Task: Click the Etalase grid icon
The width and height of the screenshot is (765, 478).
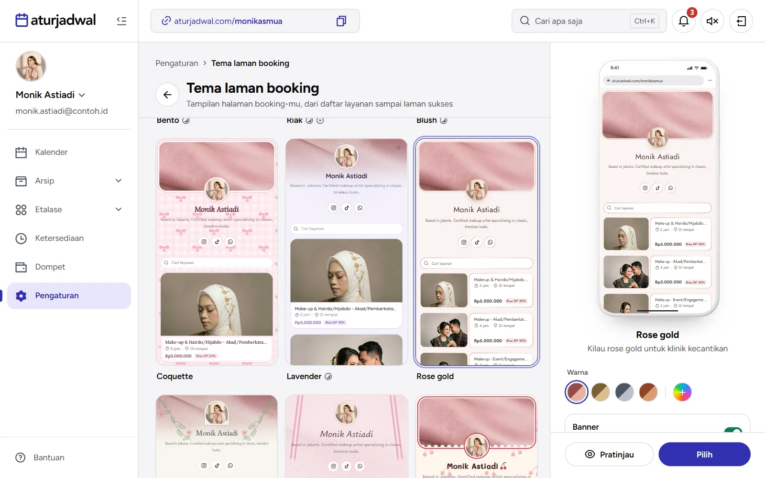Action: tap(21, 210)
